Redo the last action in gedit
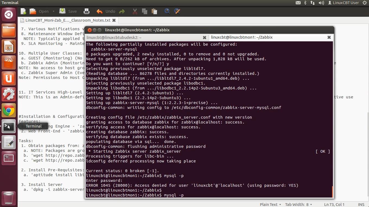 coord(122,11)
